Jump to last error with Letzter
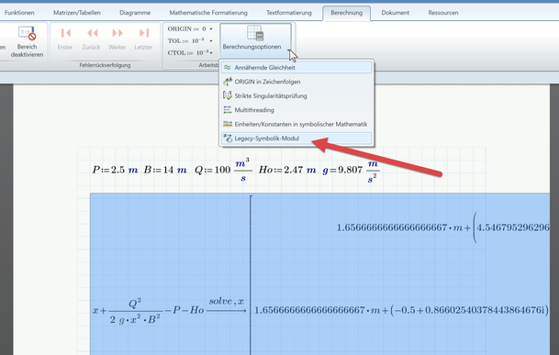 click(x=143, y=39)
